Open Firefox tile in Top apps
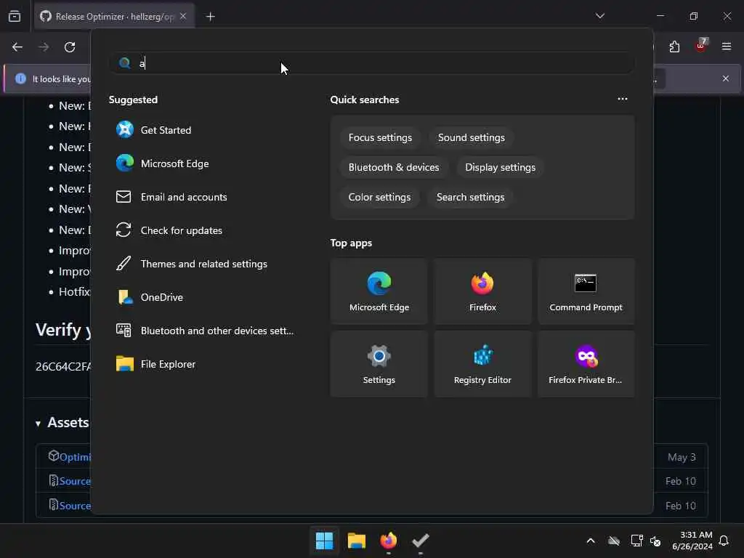This screenshot has height=558, width=744. click(x=482, y=291)
